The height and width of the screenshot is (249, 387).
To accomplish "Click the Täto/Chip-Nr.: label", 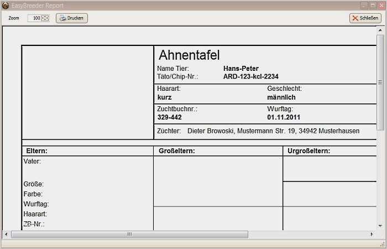I will (177, 76).
